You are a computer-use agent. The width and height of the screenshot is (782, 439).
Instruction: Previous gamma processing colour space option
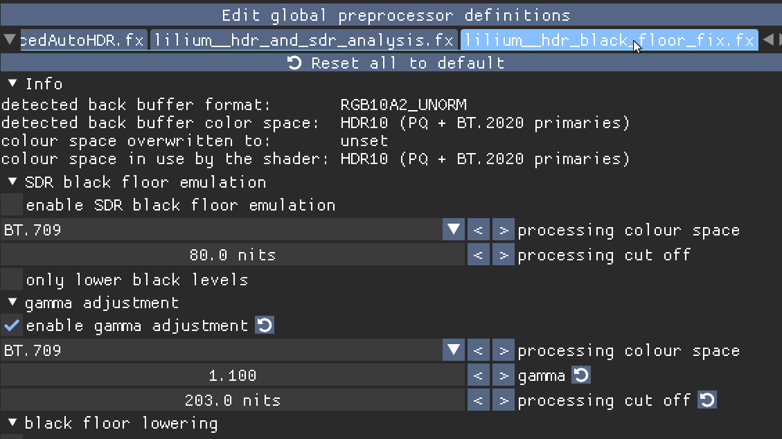coord(479,350)
